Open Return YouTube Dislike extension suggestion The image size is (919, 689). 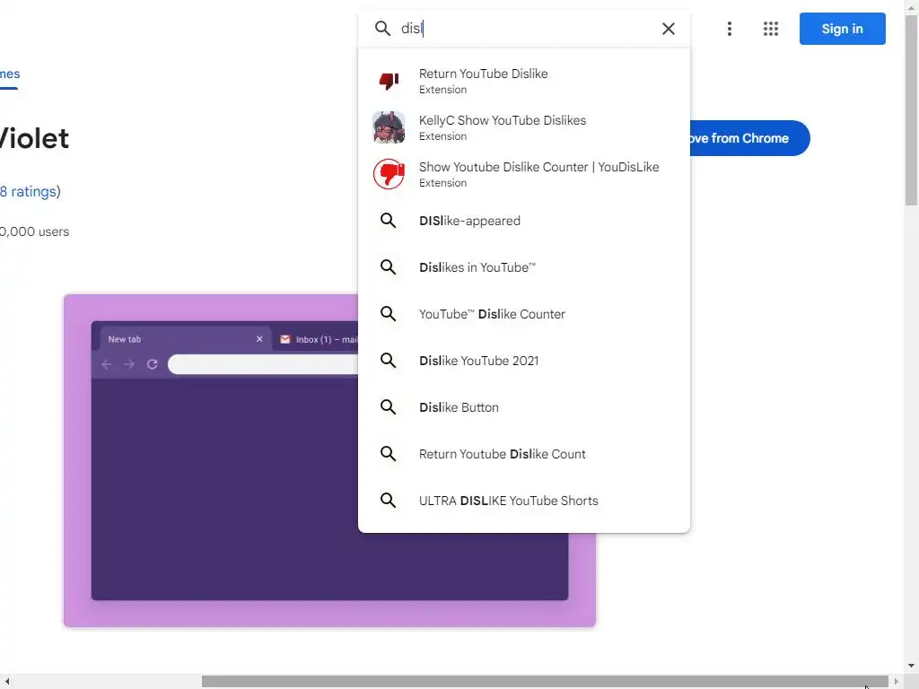coord(524,81)
